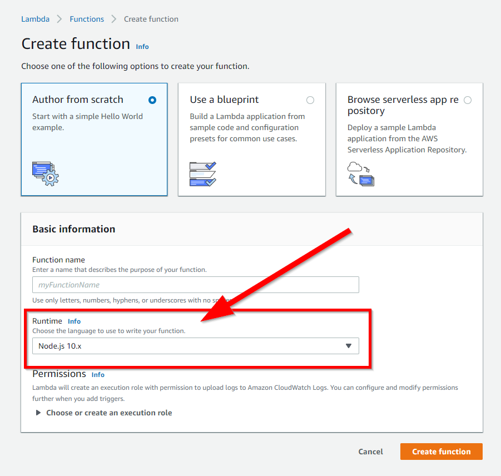Open the Lambda breadcrumb link

(35, 18)
